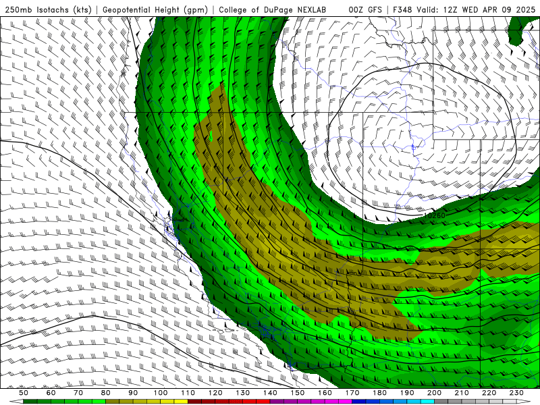Select the "College of DuPage NEXLAB" header text
The image size is (540, 405).
tap(273, 9)
